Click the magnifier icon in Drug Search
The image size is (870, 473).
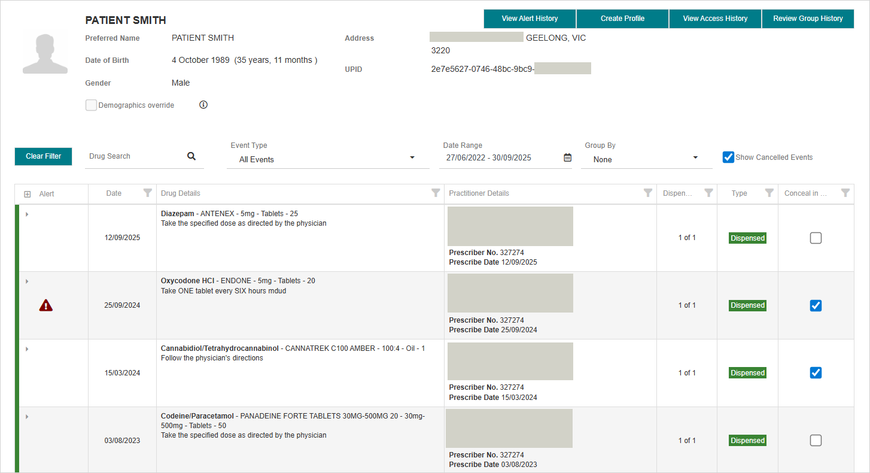pos(191,156)
